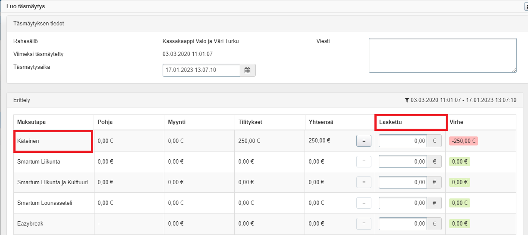This screenshot has height=235, width=528.
Task: Select the Eazybreak Laskettu amount field
Action: pos(402,224)
